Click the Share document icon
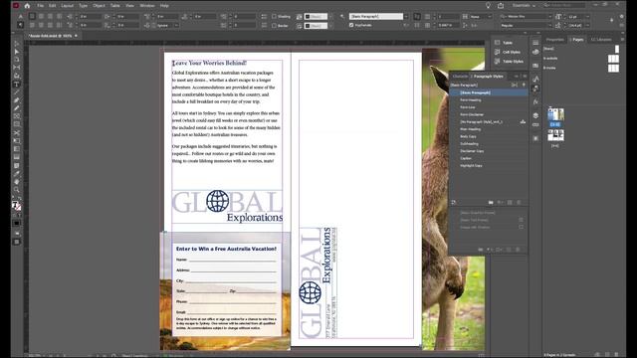Screen dimensions: 637x358 [x=501, y=6]
